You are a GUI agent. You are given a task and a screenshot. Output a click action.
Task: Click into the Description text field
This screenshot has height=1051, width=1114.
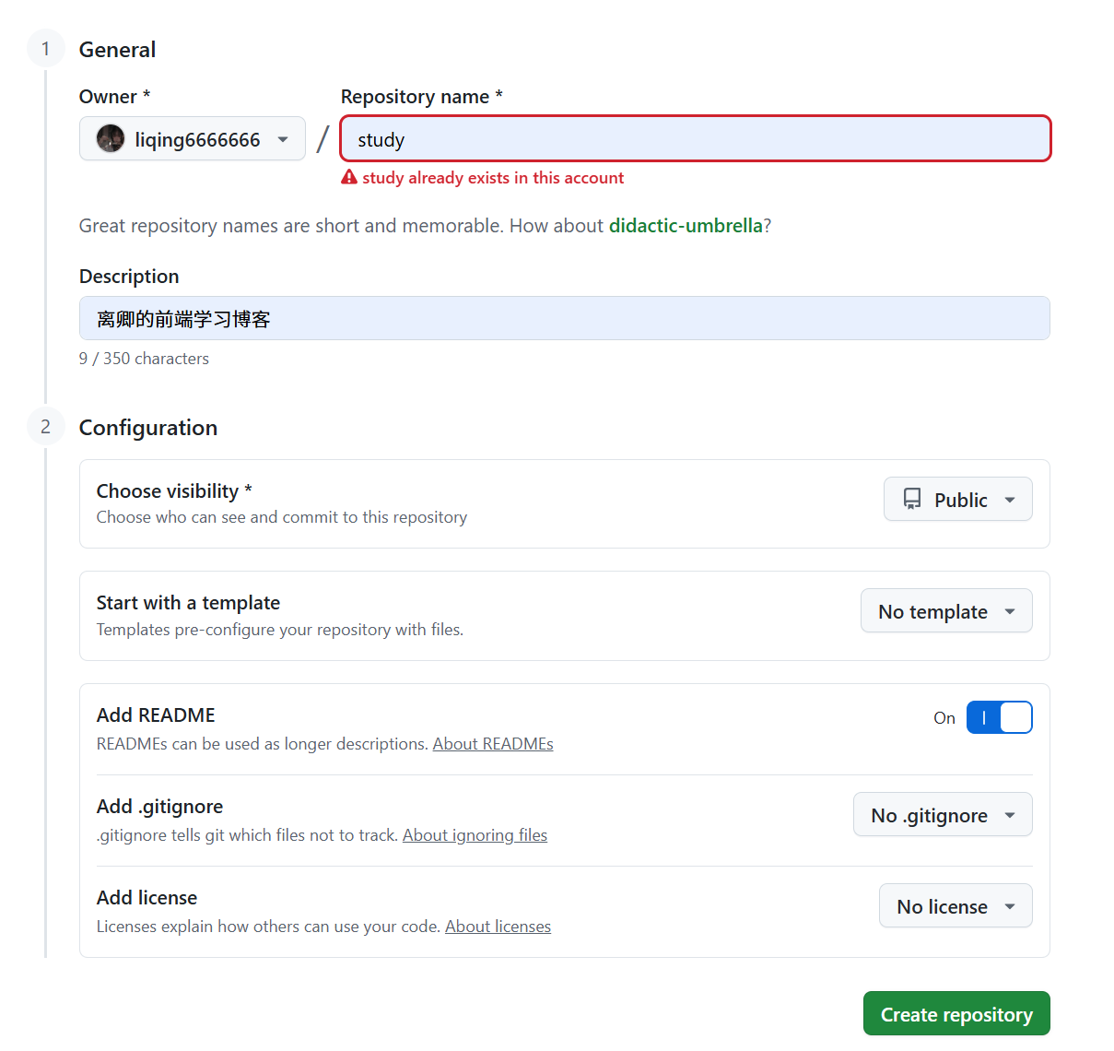(564, 319)
